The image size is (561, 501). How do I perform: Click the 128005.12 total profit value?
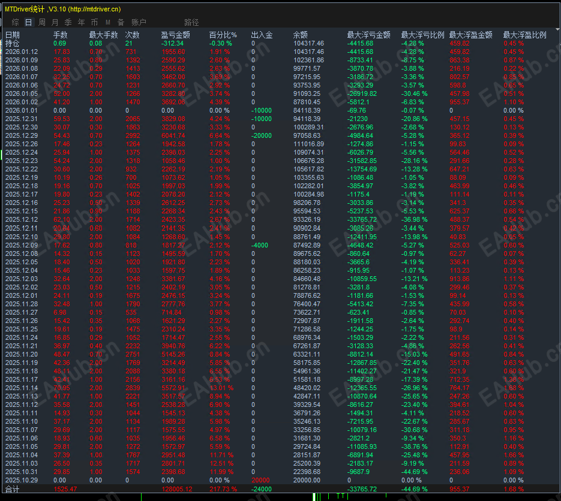(177, 489)
